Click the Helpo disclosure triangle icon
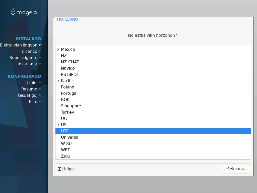 coord(59,169)
